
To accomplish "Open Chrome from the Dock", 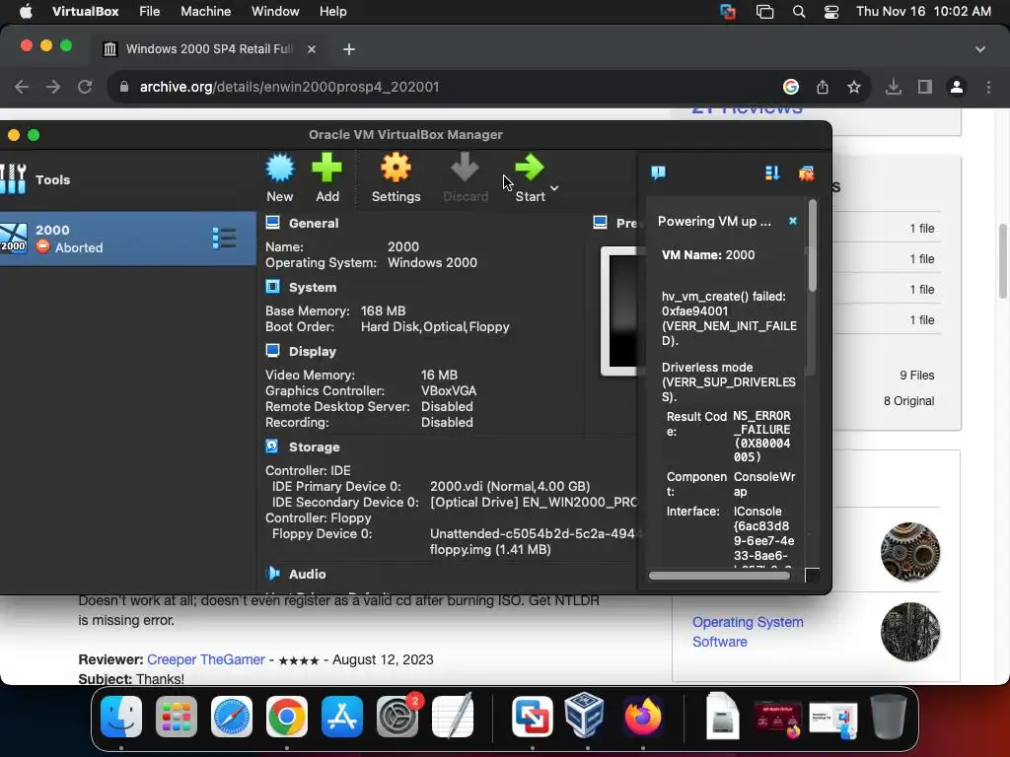I will (x=287, y=717).
